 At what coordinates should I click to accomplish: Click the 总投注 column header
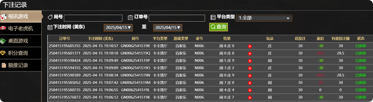pos(300,38)
